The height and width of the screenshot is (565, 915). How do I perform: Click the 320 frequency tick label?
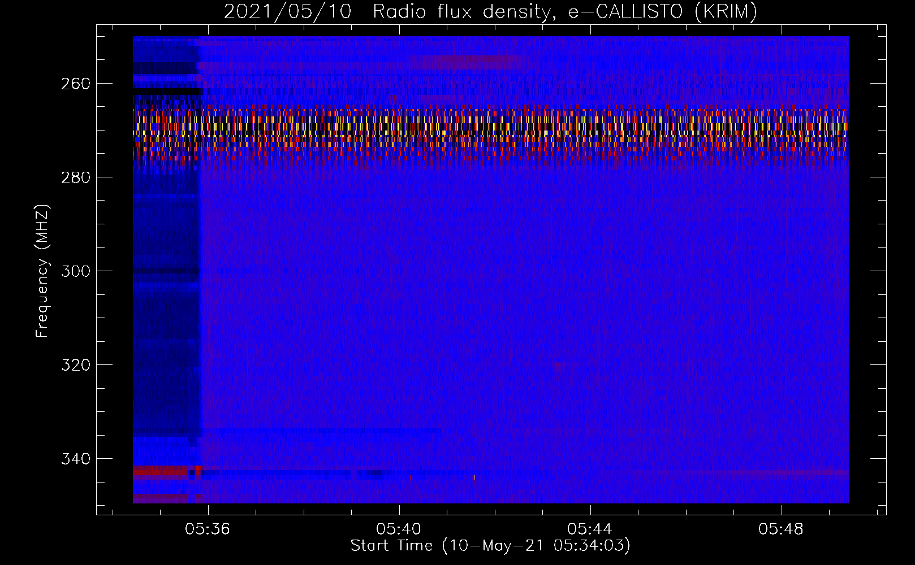click(75, 365)
